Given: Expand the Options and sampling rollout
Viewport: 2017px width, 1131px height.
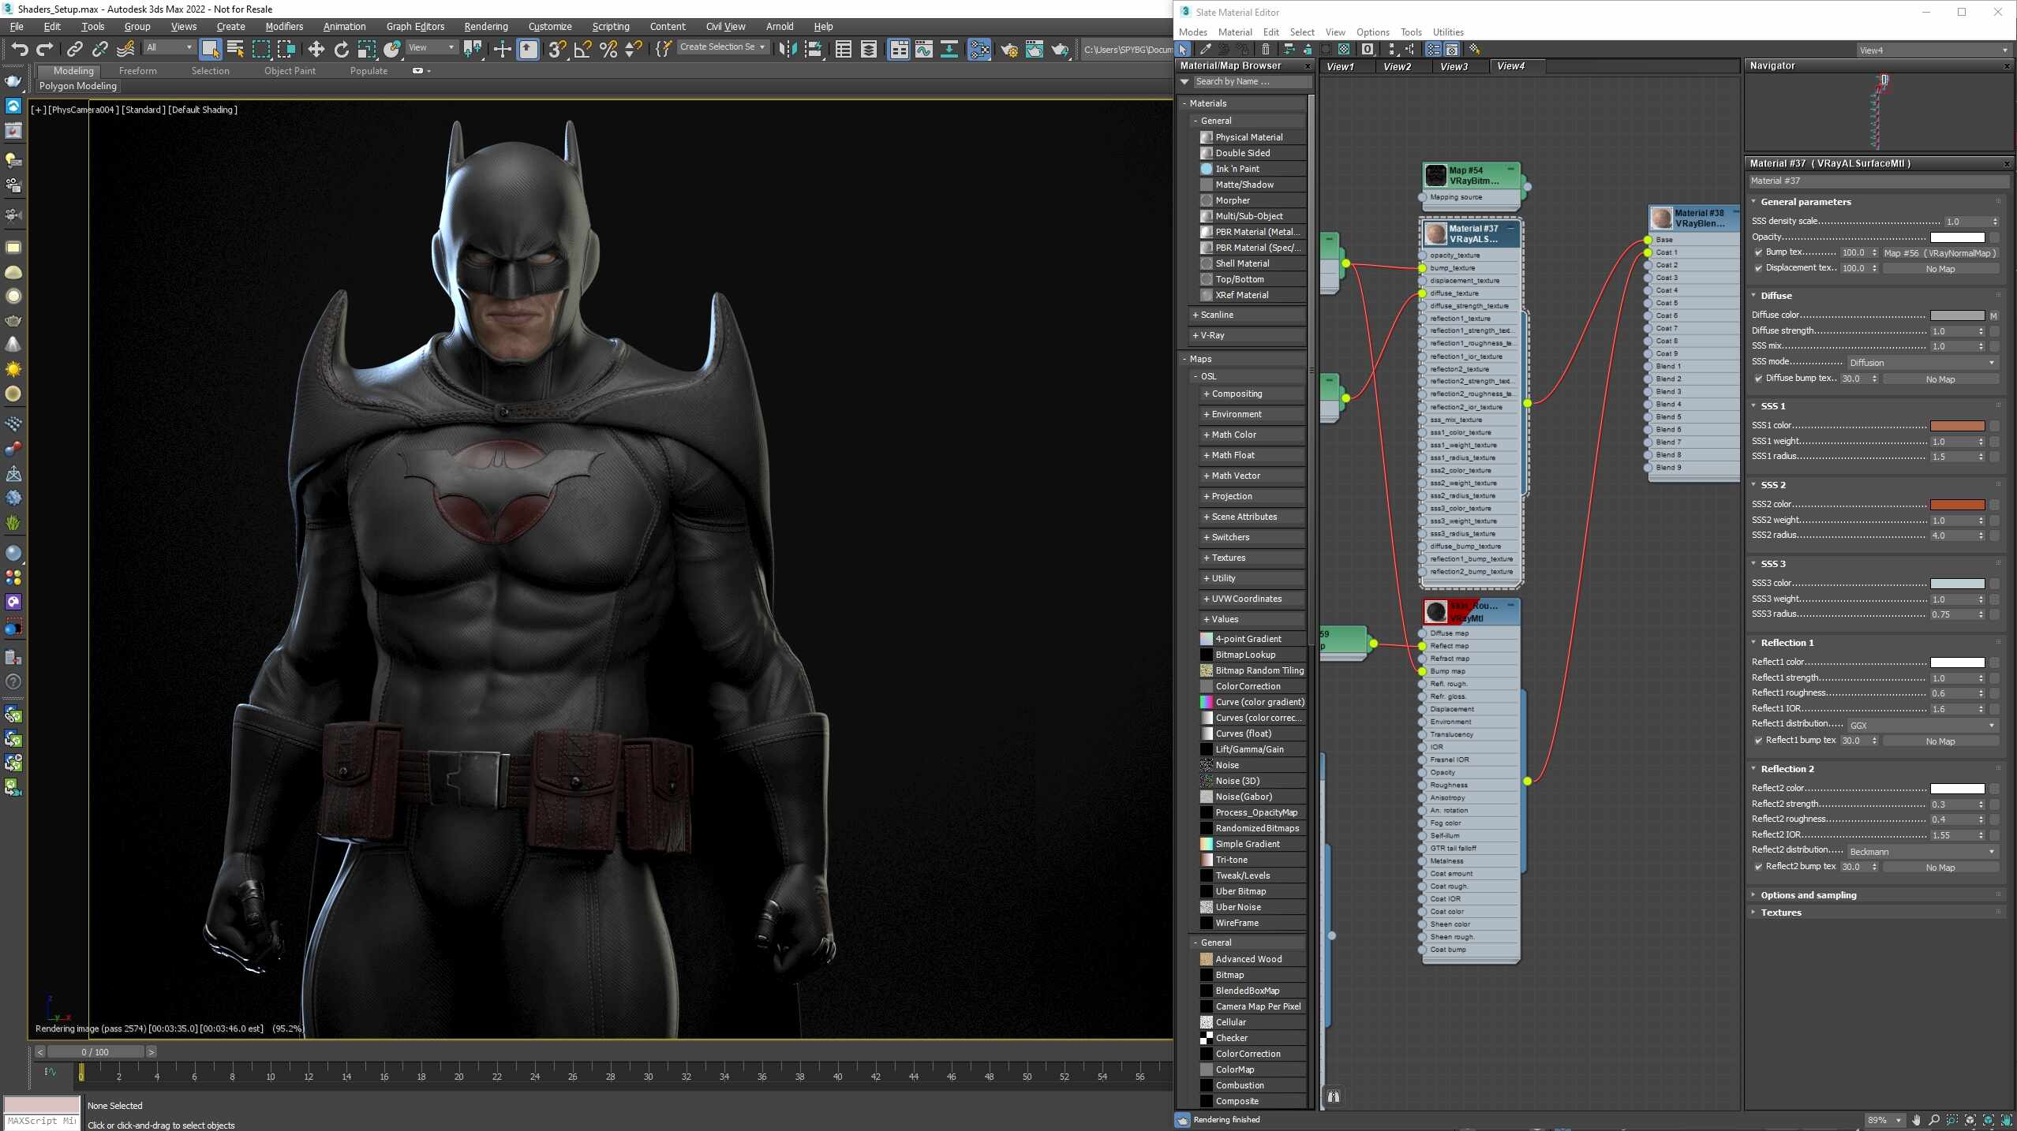Looking at the screenshot, I should click(x=1809, y=895).
